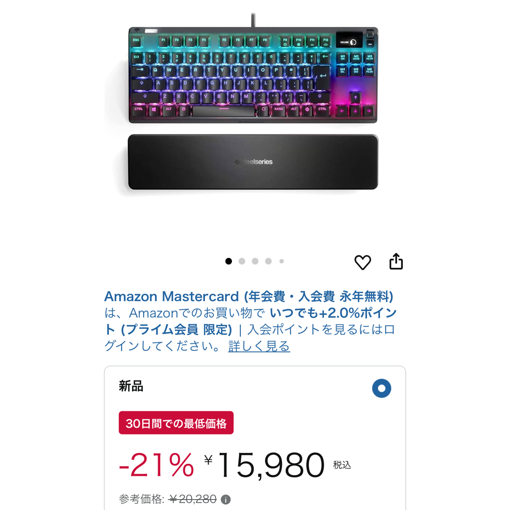
Task: Open the SteelSeries keyboard product image
Action: (253, 75)
